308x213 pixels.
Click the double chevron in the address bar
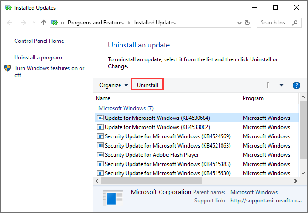point(63,23)
